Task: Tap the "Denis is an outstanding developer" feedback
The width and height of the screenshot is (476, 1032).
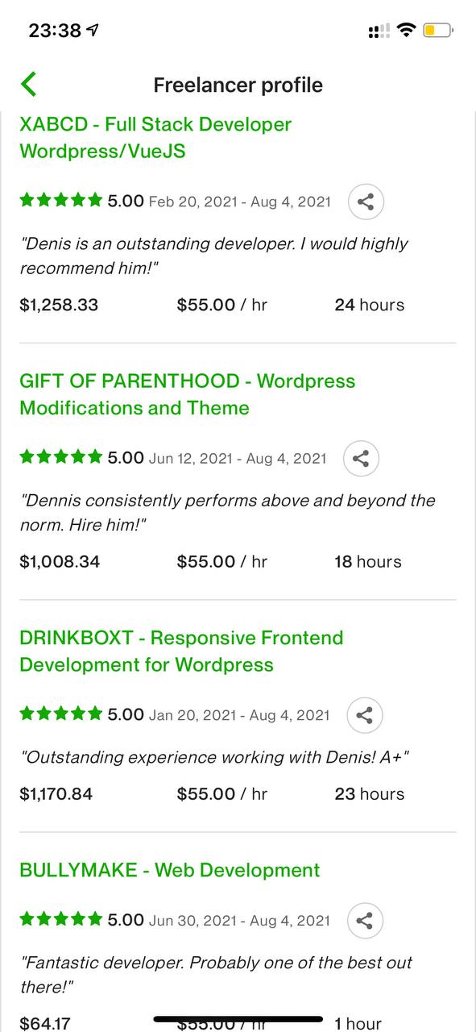Action: point(213,256)
